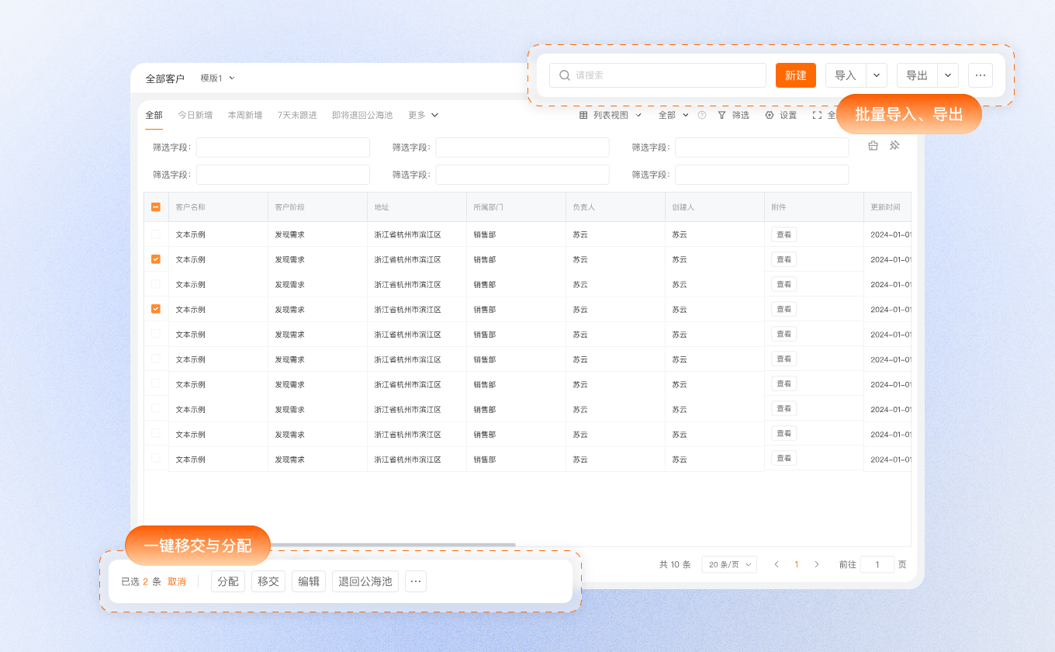The height and width of the screenshot is (652, 1055).
Task: Click the 前往 page number input
Action: [x=877, y=564]
